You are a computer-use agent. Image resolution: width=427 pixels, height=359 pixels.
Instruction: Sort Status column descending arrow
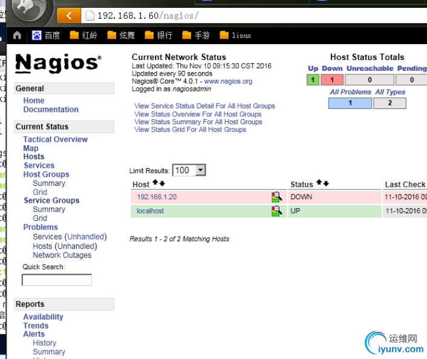click(x=326, y=183)
